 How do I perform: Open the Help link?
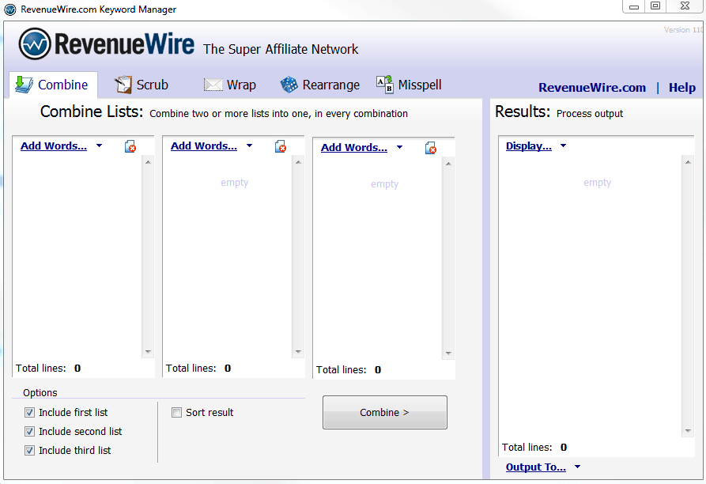click(681, 87)
